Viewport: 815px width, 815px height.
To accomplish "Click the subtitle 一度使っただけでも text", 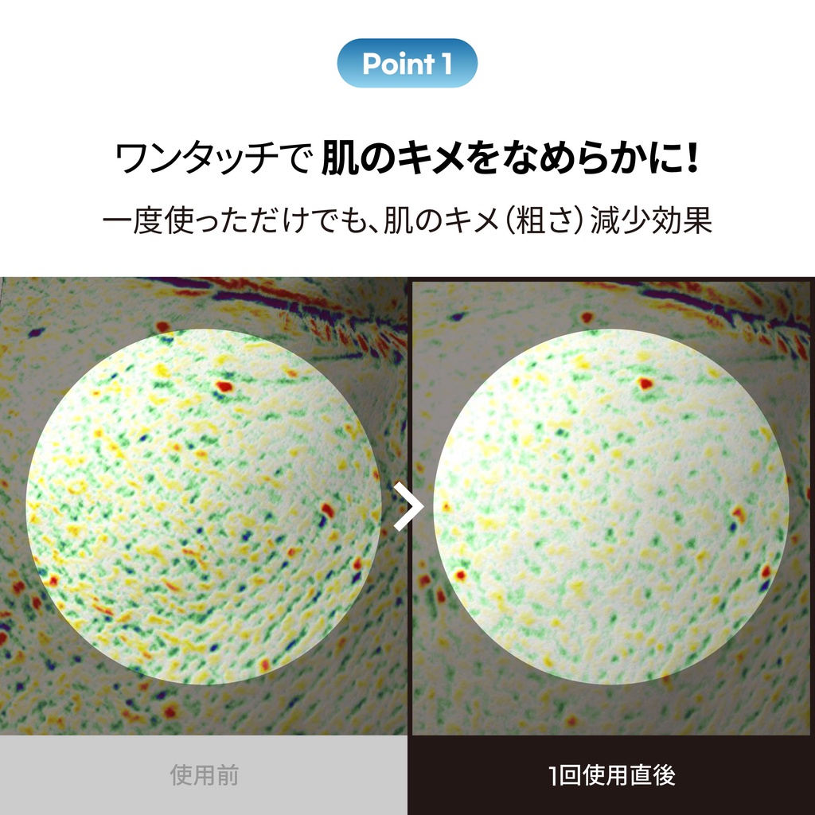I will 234,220.
